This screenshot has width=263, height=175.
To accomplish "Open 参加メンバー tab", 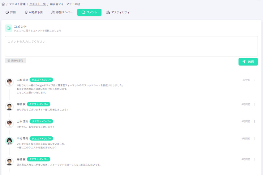I will point(62,12).
